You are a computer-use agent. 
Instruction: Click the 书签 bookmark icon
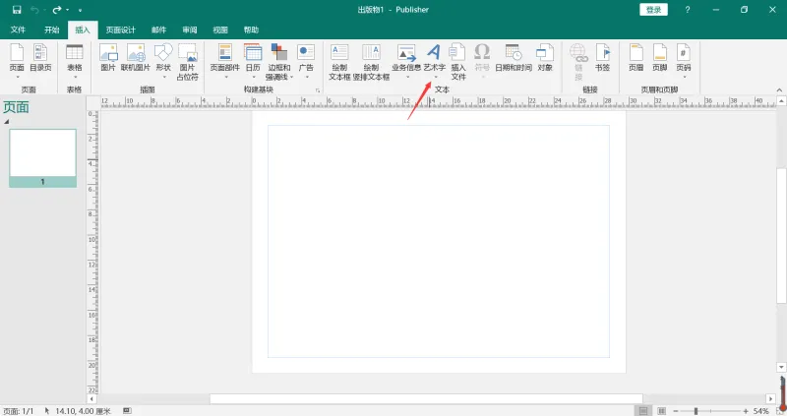[602, 58]
